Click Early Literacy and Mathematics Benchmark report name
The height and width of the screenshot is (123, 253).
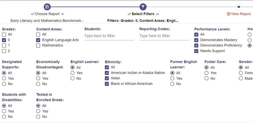pos(47,21)
